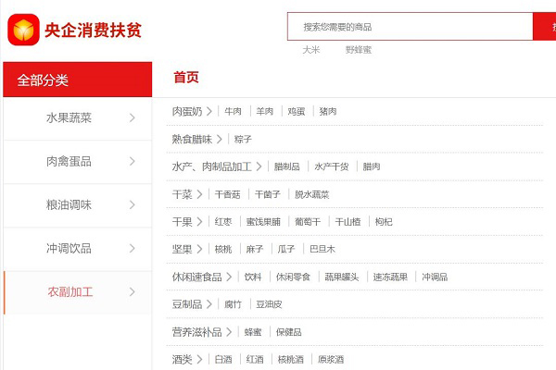
Task: Click the red search button
Action: click(545, 27)
